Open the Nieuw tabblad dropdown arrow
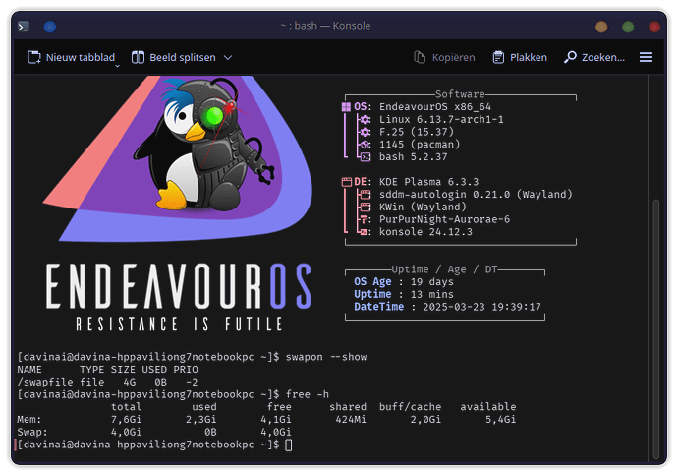 117,66
